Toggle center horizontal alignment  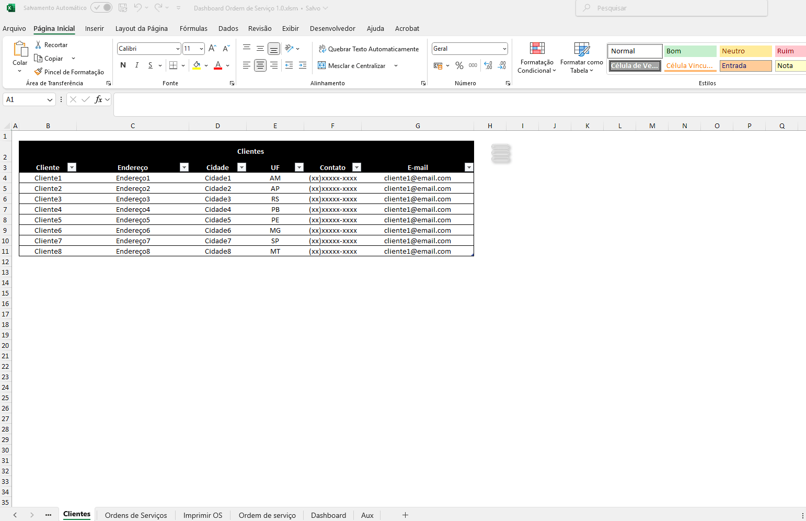point(260,65)
